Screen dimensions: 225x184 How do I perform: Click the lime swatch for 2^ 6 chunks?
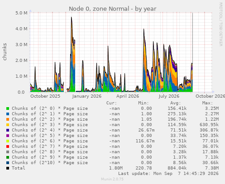pos(8,141)
